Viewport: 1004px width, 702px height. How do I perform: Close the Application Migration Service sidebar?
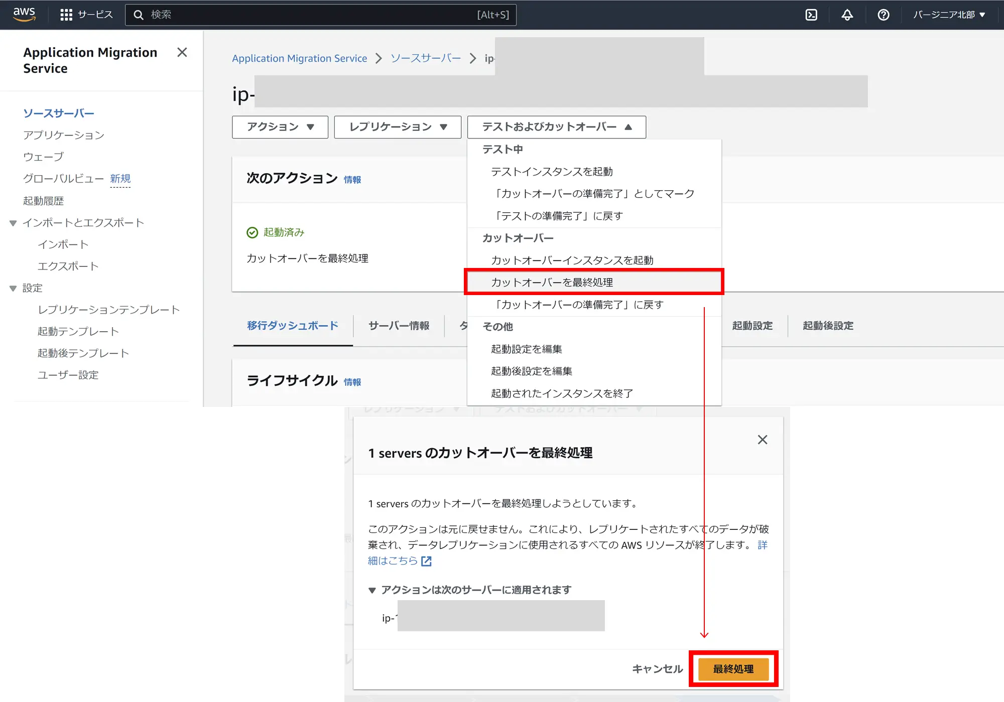182,52
